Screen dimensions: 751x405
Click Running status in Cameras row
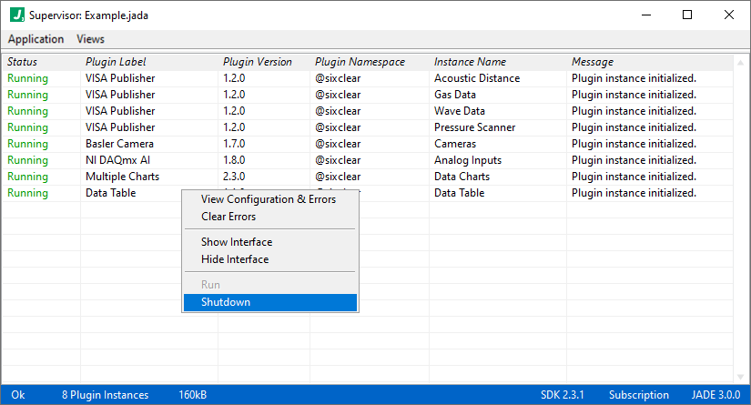27,144
